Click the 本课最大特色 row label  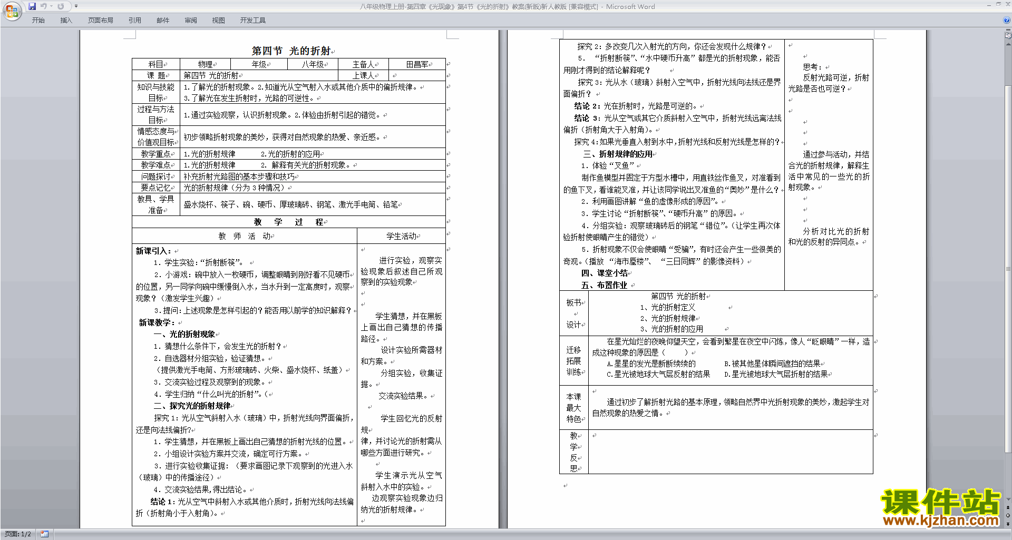(573, 408)
